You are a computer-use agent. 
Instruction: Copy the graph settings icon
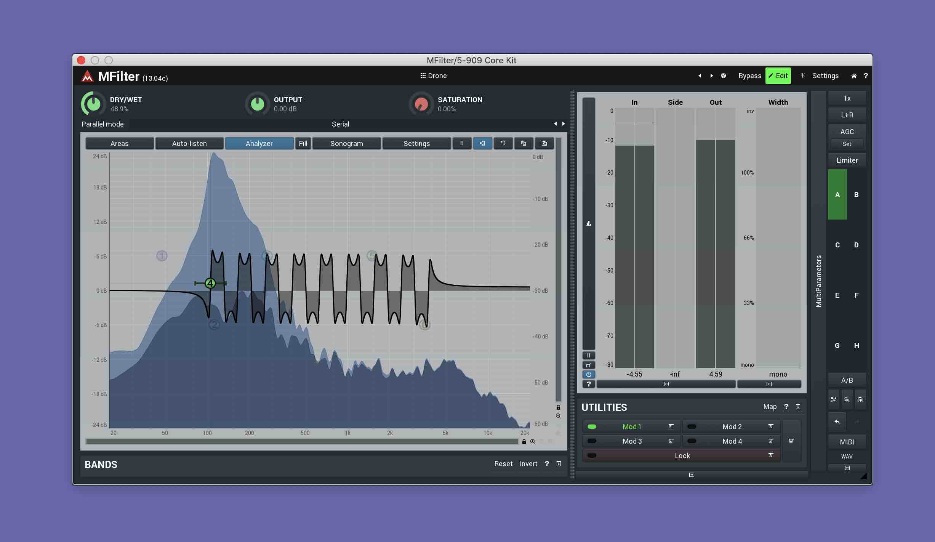[524, 143]
